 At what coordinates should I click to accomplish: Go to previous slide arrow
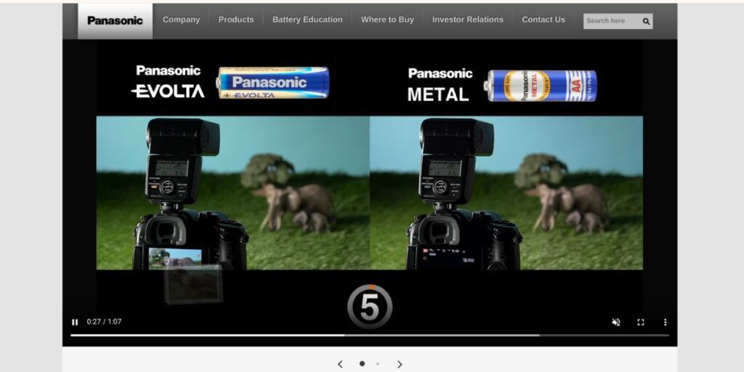340,364
